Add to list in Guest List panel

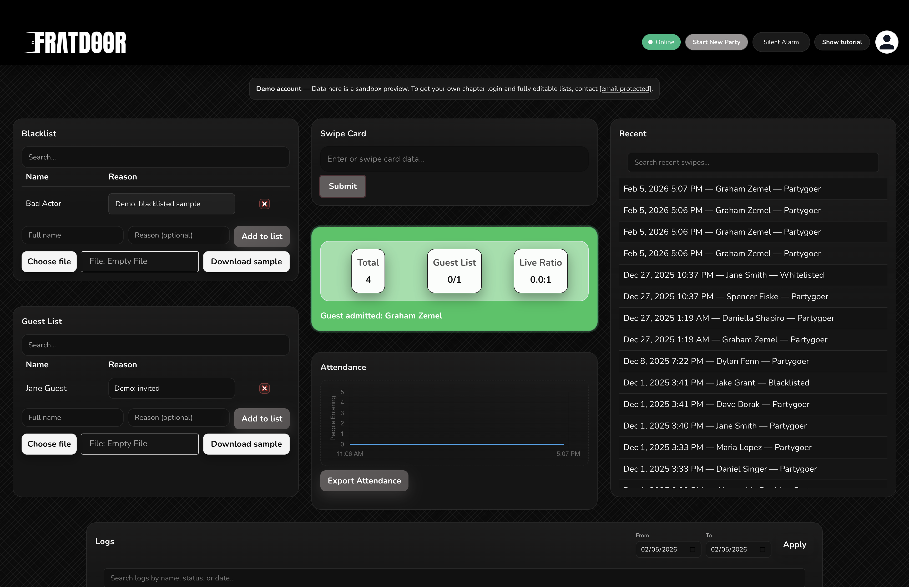[x=262, y=419]
